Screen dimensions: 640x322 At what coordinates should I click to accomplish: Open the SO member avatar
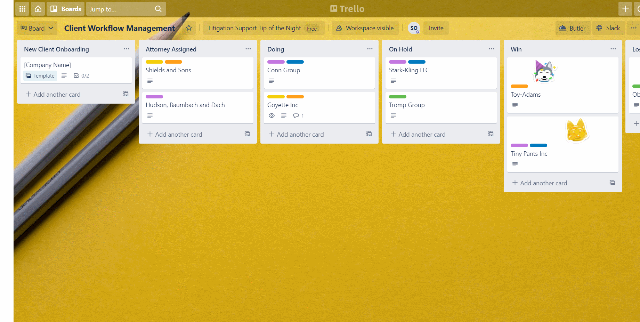(x=414, y=28)
